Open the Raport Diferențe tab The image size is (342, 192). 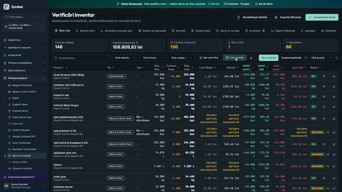pos(283,31)
